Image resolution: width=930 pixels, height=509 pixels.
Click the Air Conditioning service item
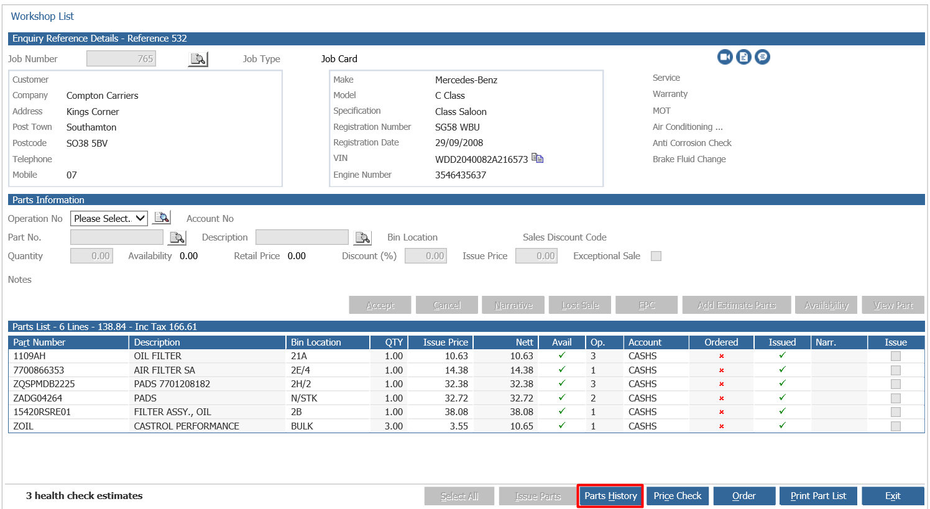click(x=688, y=127)
